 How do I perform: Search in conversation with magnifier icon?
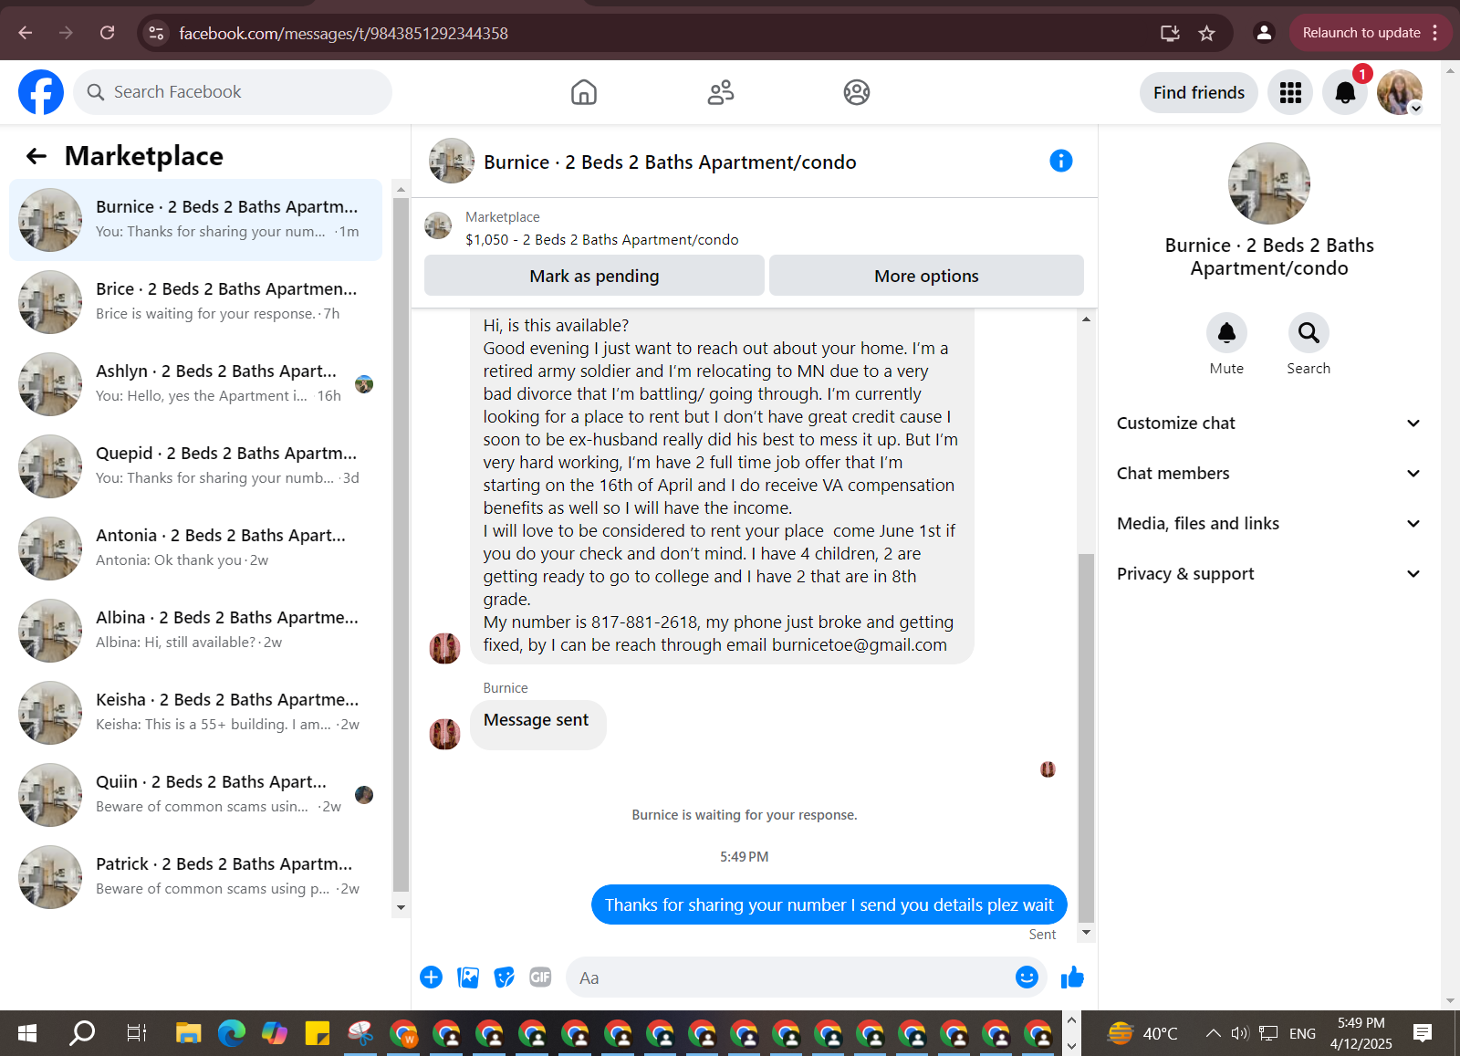(1309, 332)
